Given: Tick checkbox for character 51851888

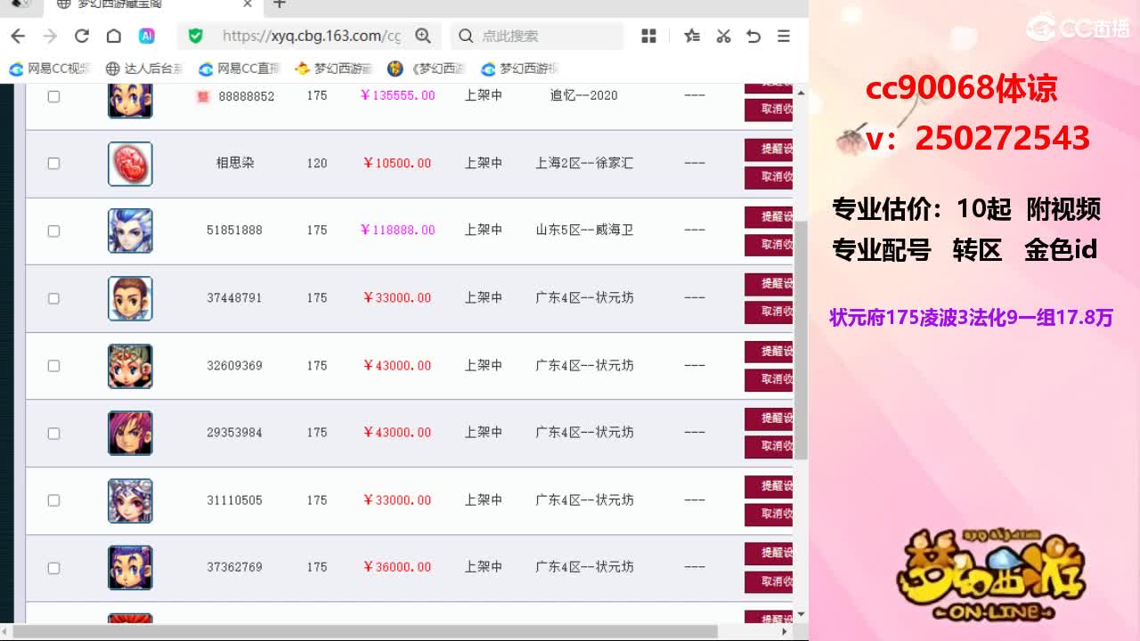Looking at the screenshot, I should point(53,231).
